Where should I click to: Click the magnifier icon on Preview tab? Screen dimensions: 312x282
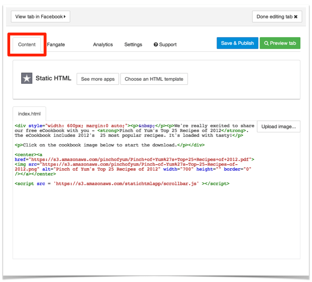click(x=267, y=43)
